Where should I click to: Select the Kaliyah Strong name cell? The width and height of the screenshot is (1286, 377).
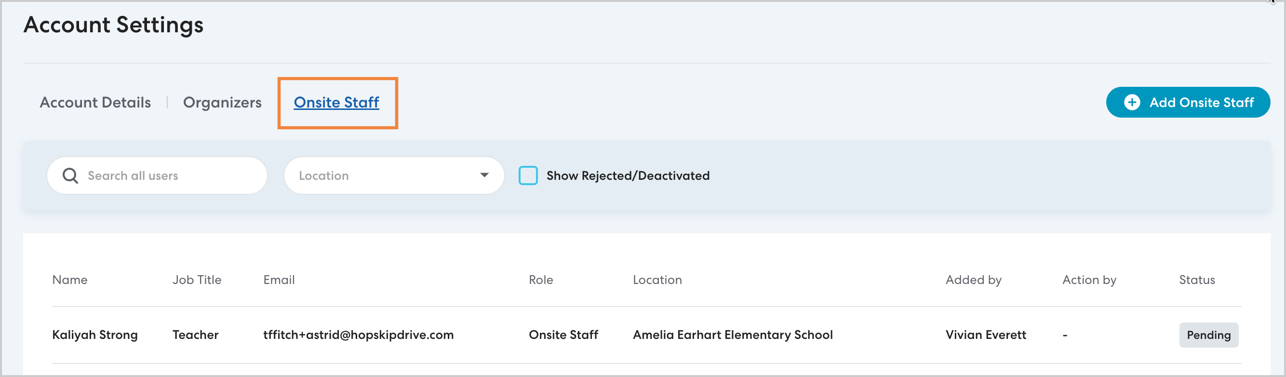tap(95, 335)
